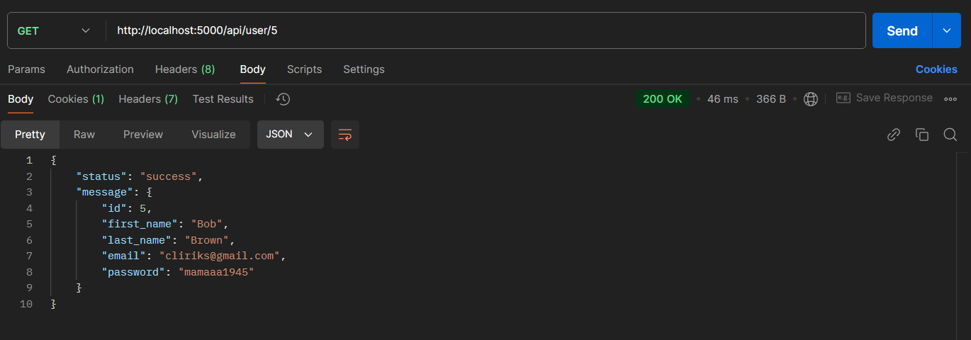Open the Test Results response tab

point(223,99)
